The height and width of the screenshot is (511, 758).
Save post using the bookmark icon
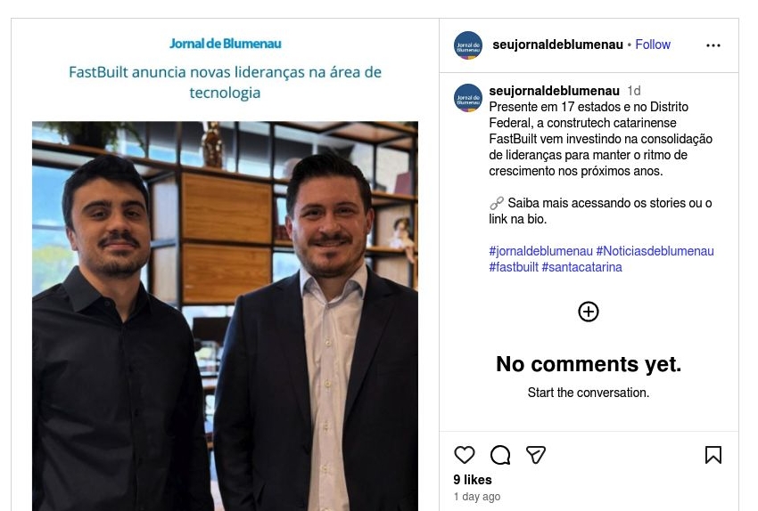(713, 455)
